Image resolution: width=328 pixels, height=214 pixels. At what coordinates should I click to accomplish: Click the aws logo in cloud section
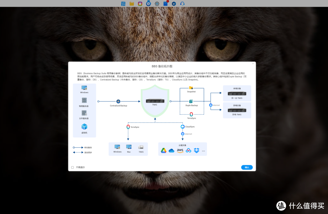(180, 151)
